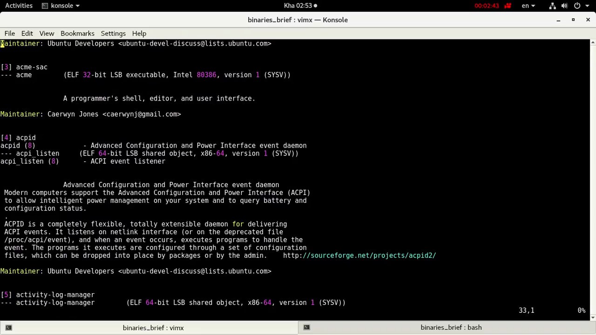Open the Settings menu
The width and height of the screenshot is (596, 335).
pos(113,33)
